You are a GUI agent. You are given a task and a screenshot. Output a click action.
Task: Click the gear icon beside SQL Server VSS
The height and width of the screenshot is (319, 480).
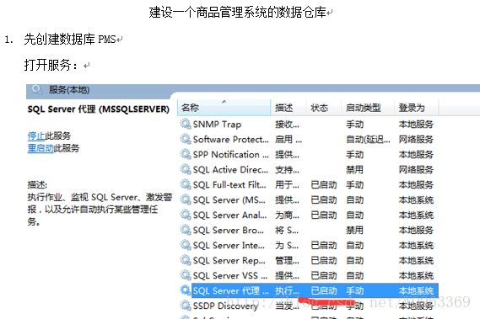click(186, 275)
